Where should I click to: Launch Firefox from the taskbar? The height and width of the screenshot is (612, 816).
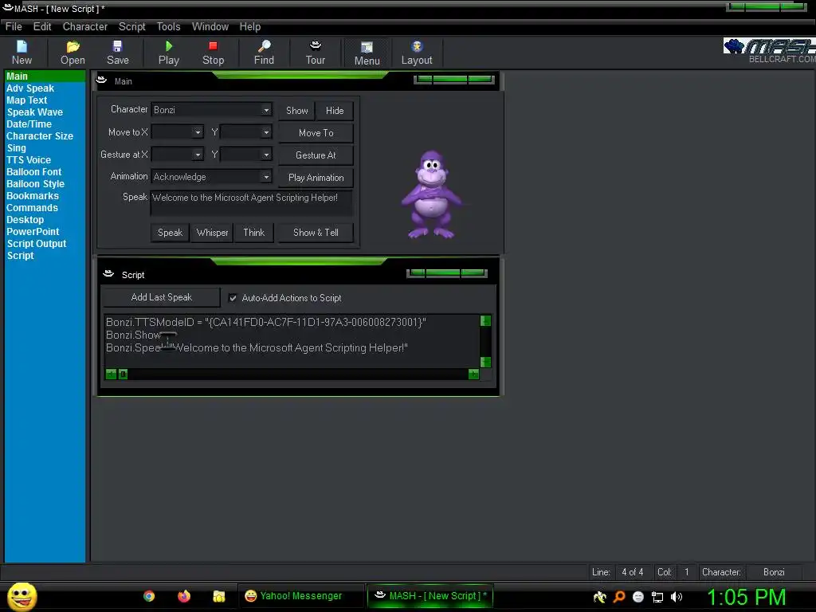[x=184, y=596]
